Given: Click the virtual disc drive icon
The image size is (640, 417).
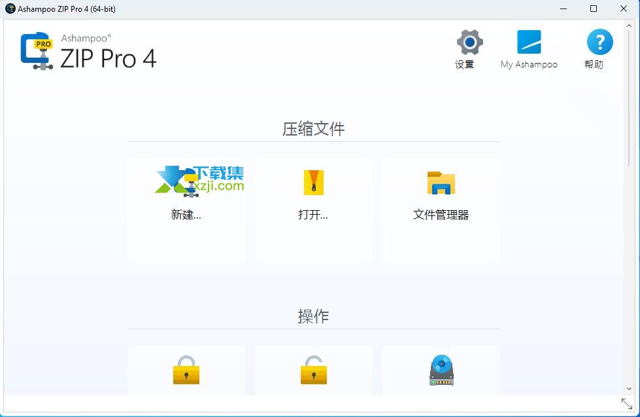Looking at the screenshot, I should click(x=441, y=370).
